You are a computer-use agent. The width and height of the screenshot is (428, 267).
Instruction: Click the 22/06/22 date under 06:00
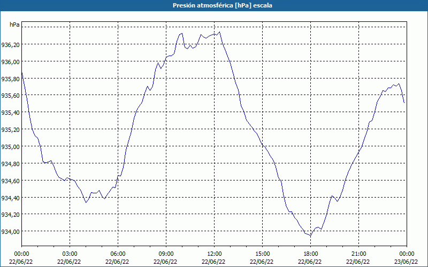117,262
